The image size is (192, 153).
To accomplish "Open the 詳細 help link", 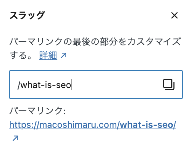I will (48, 56).
